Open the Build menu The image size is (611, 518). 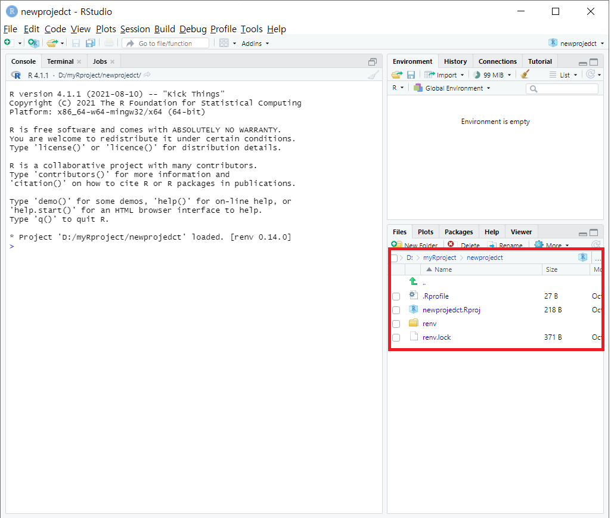(165, 29)
